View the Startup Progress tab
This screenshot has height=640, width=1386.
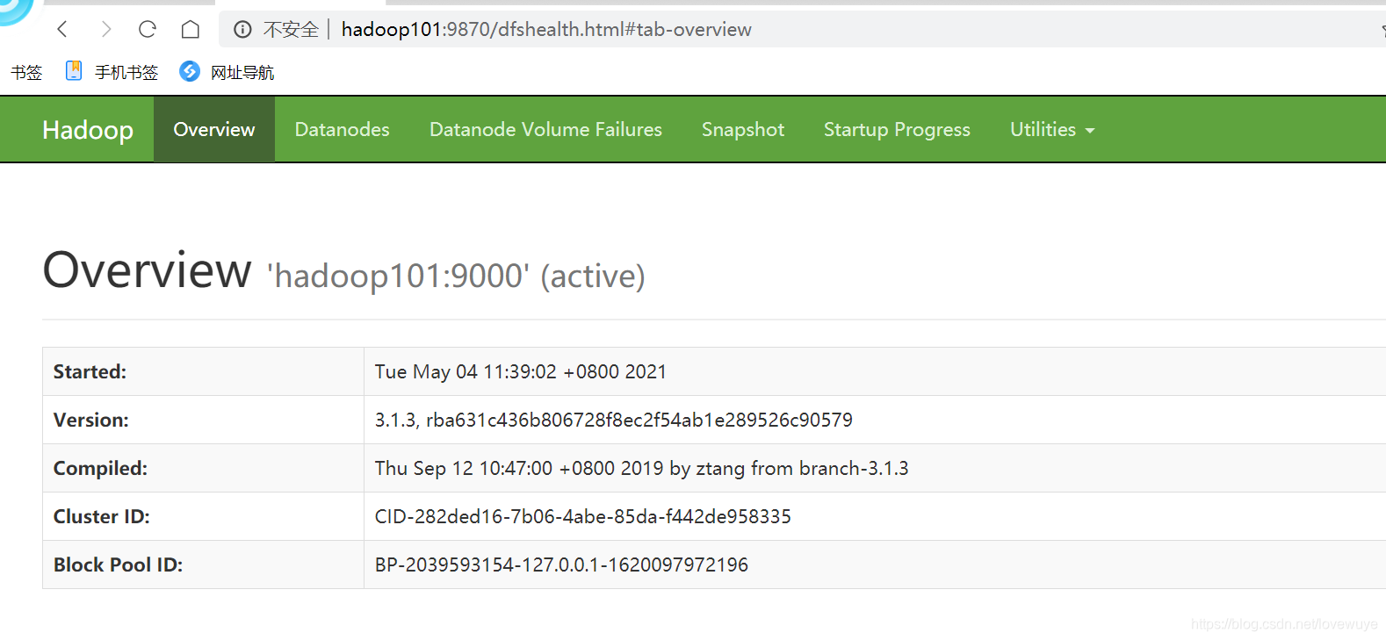(x=897, y=129)
